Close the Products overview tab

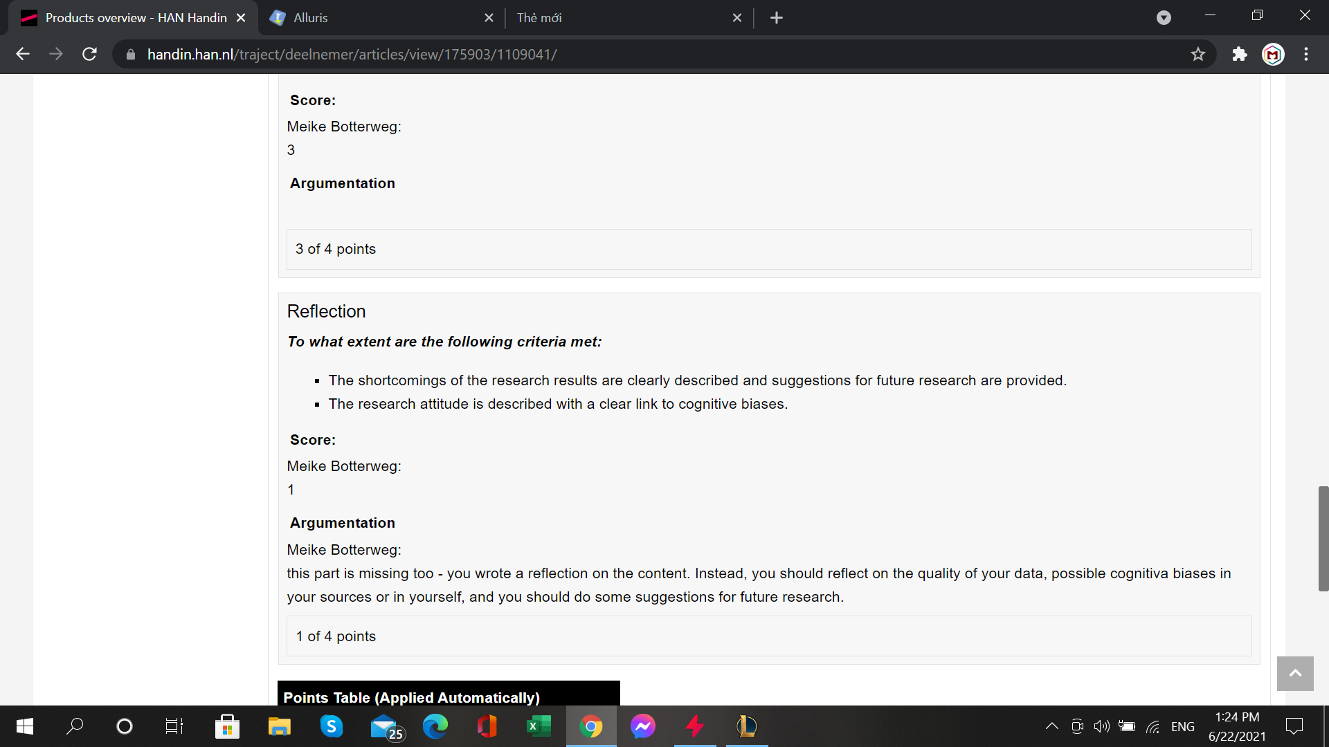click(x=241, y=18)
